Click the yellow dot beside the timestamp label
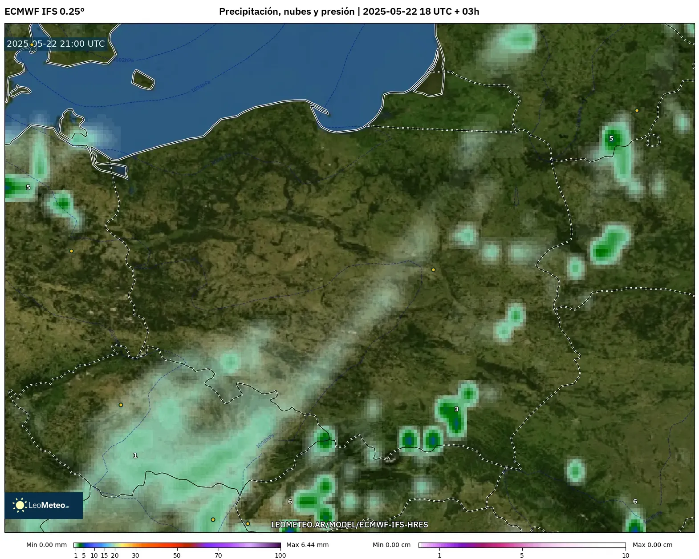 point(32,44)
